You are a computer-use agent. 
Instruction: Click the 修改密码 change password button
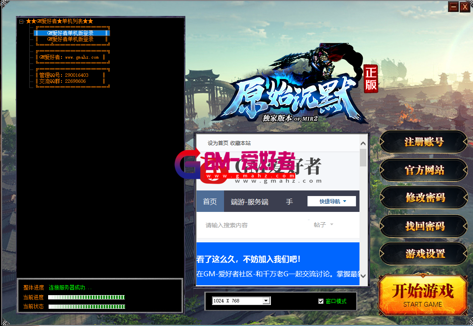click(x=424, y=198)
